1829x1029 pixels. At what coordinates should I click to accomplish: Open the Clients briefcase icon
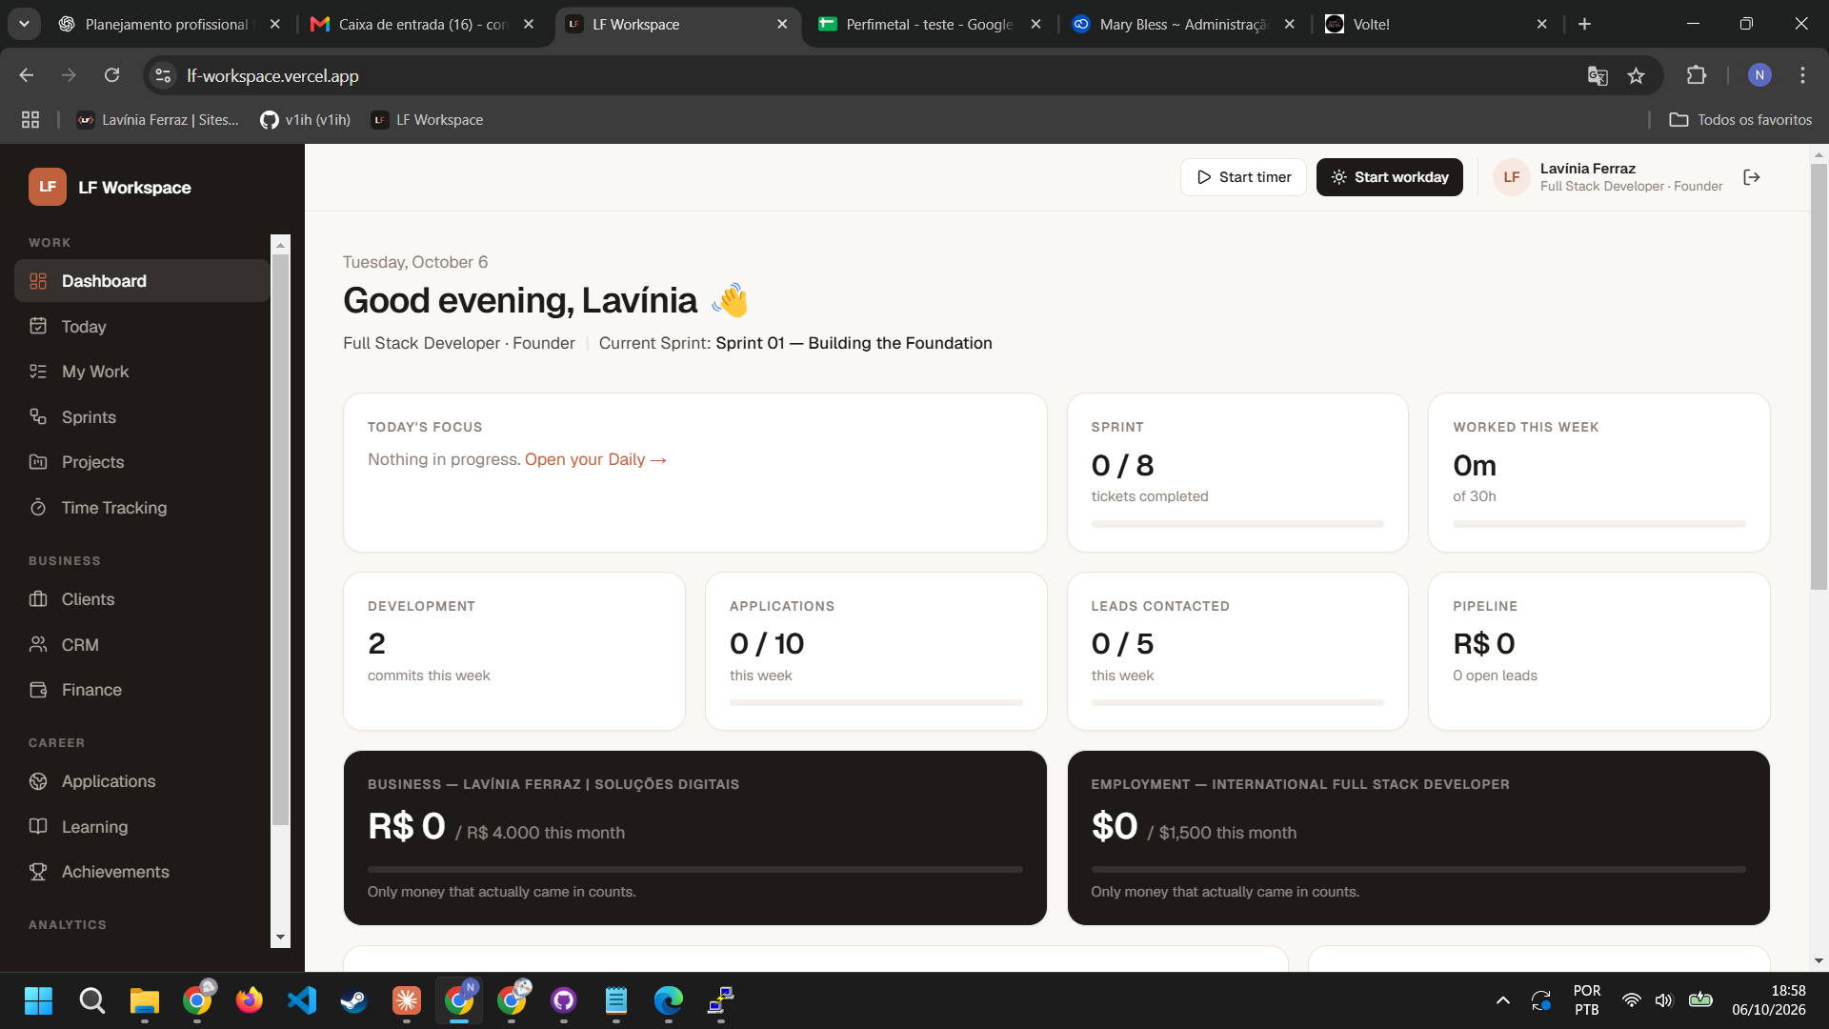tap(38, 599)
